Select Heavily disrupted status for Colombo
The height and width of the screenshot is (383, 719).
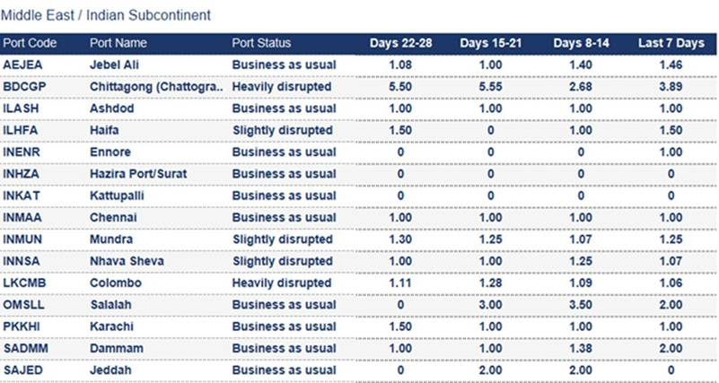click(x=282, y=283)
